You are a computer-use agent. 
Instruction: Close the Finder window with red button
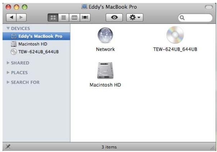click(x=8, y=7)
